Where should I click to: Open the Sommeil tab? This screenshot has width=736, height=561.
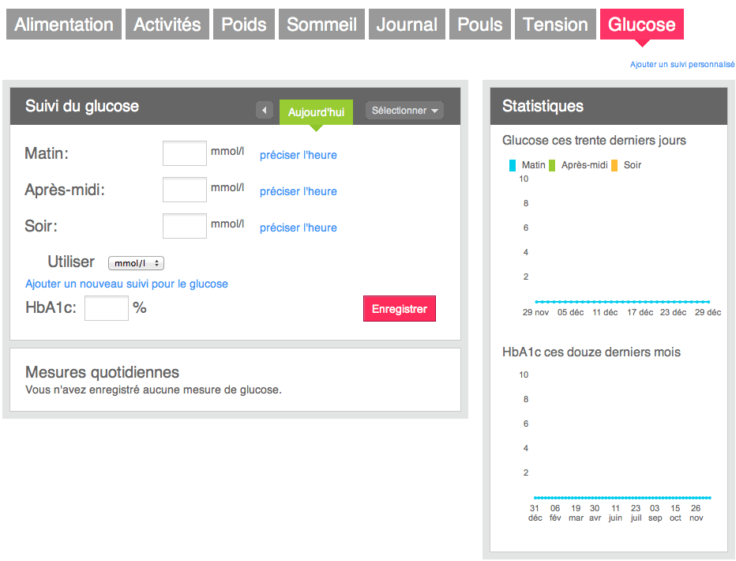[321, 24]
